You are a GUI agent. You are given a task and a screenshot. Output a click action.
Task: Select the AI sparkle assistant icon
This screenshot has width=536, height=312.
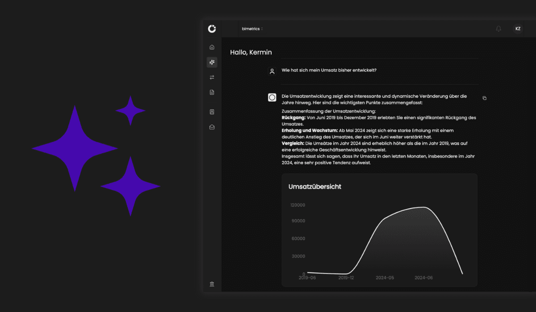pos(212,62)
